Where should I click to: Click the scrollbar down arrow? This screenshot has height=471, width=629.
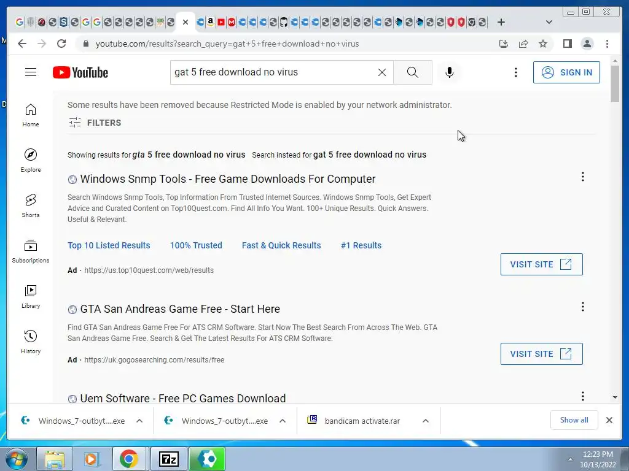[615, 397]
